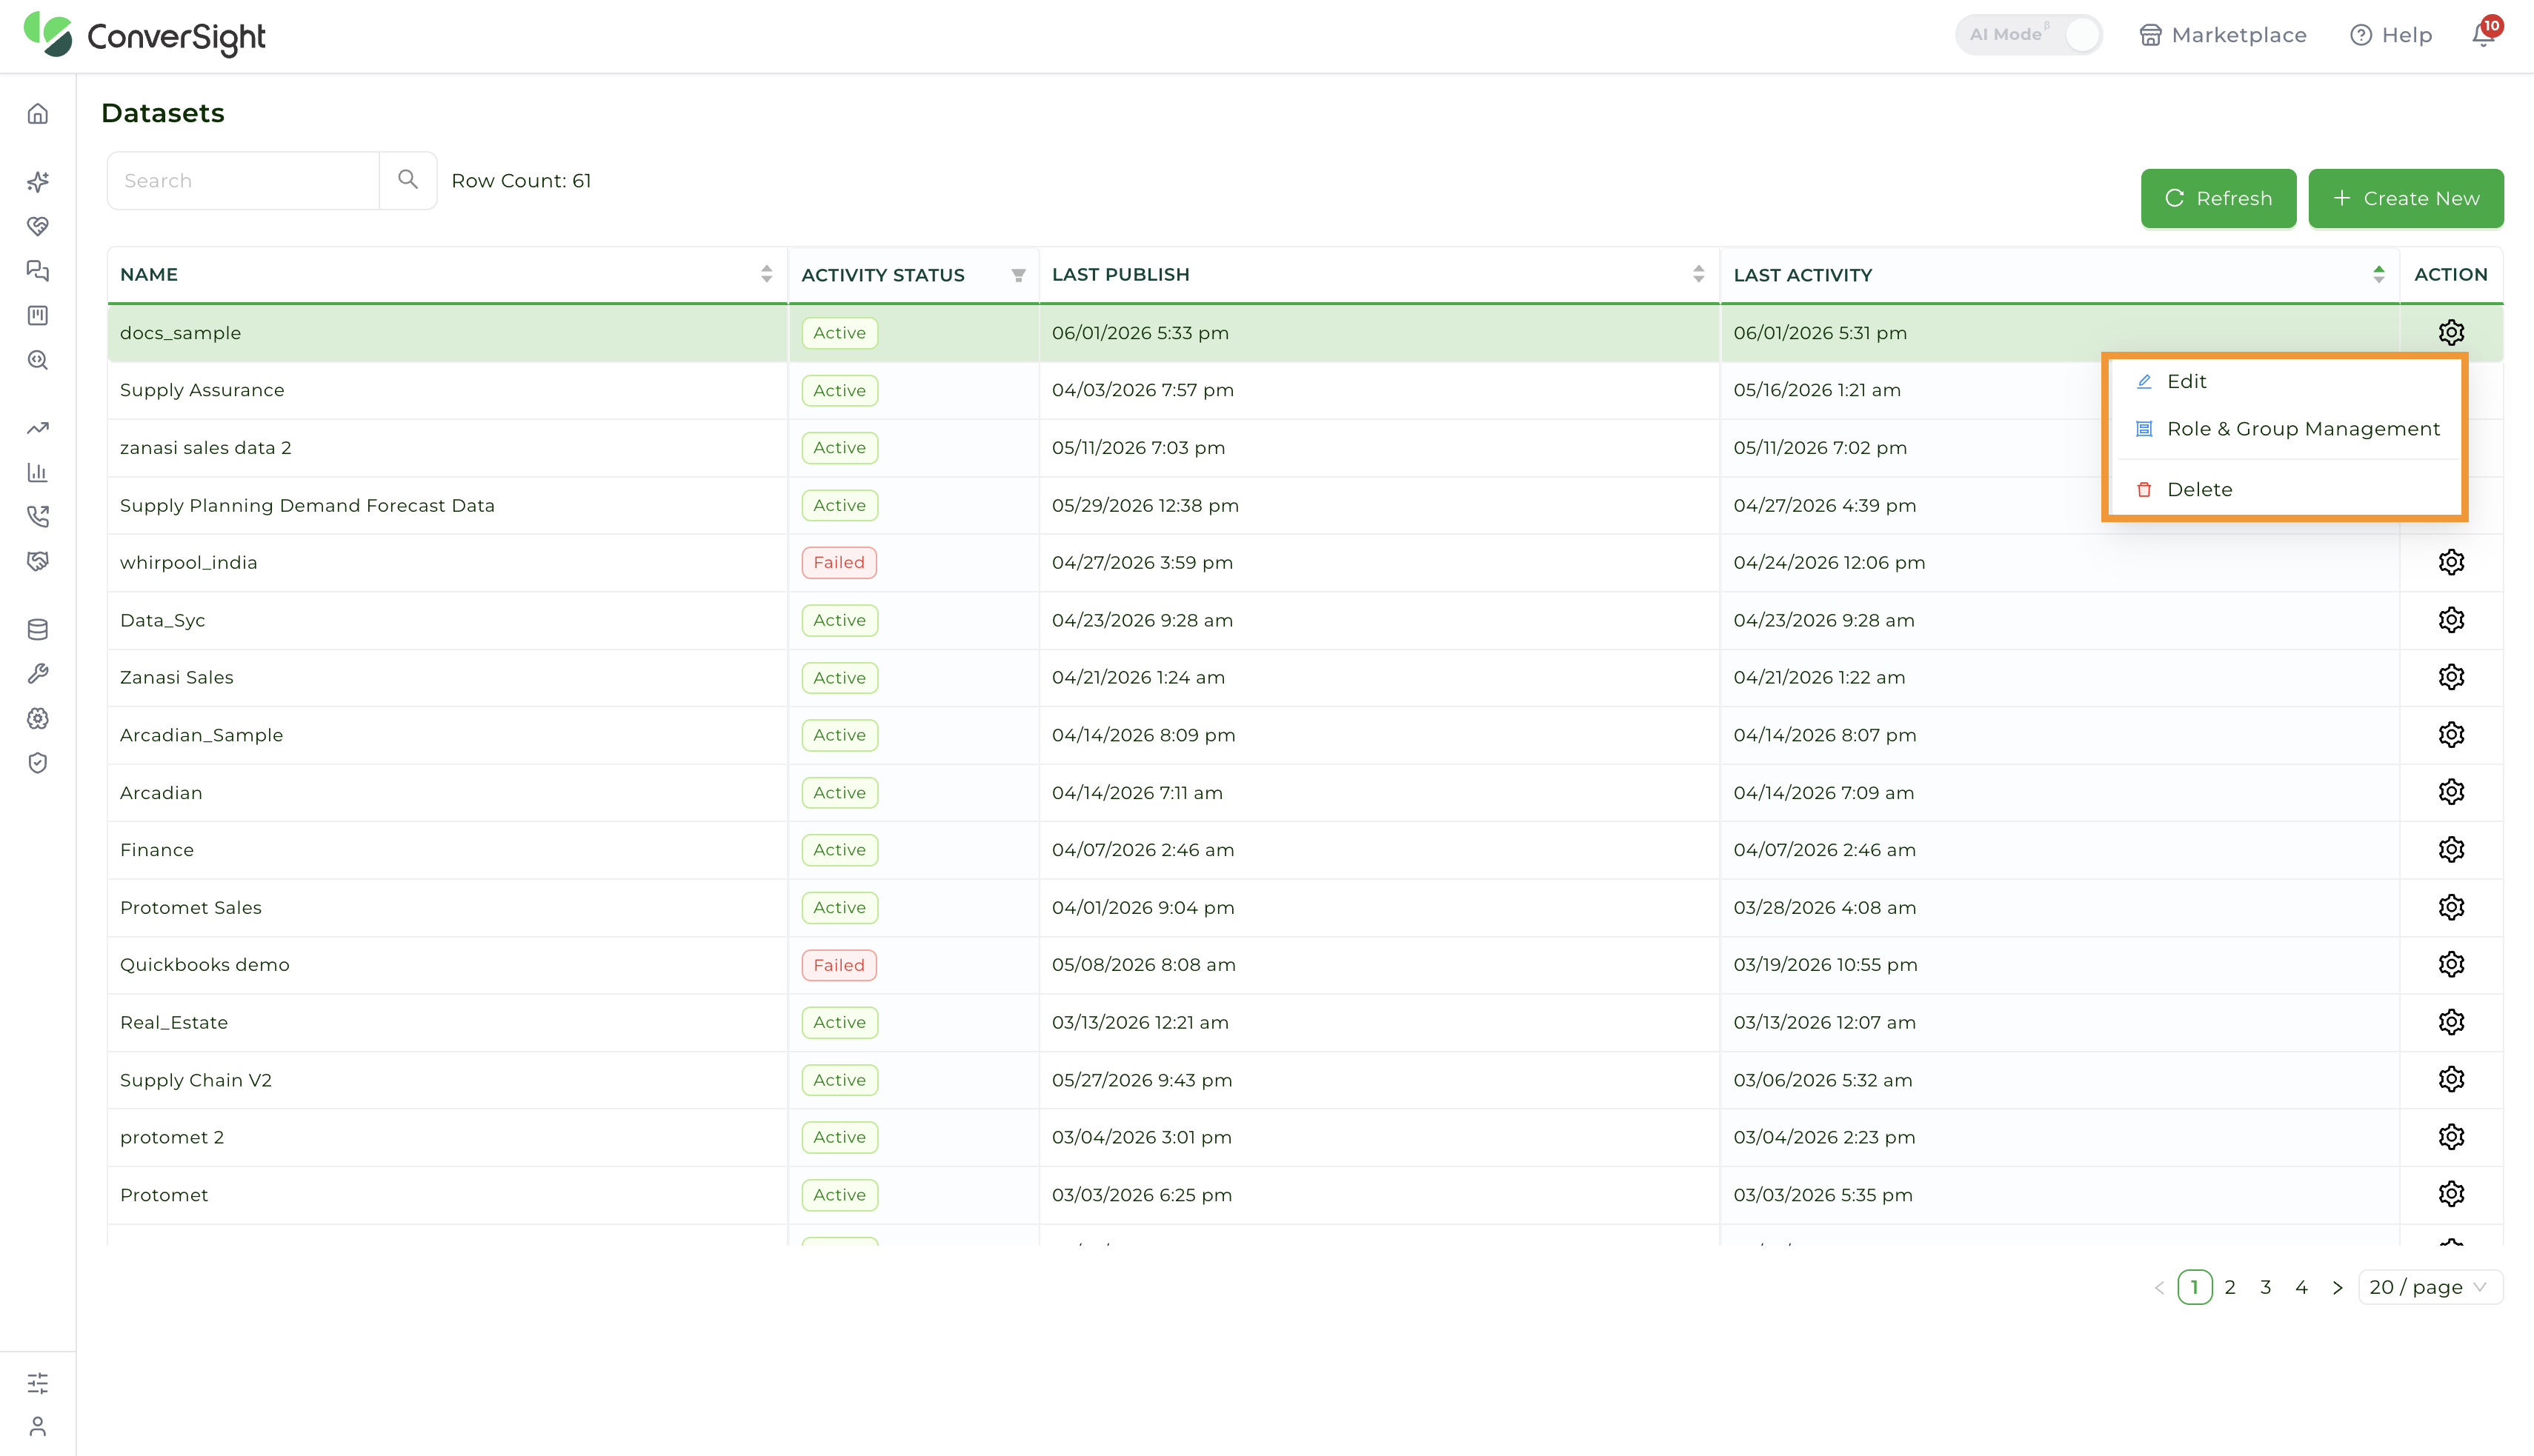The height and width of the screenshot is (1456, 2534).
Task: Go to page 4
Action: point(2301,1288)
